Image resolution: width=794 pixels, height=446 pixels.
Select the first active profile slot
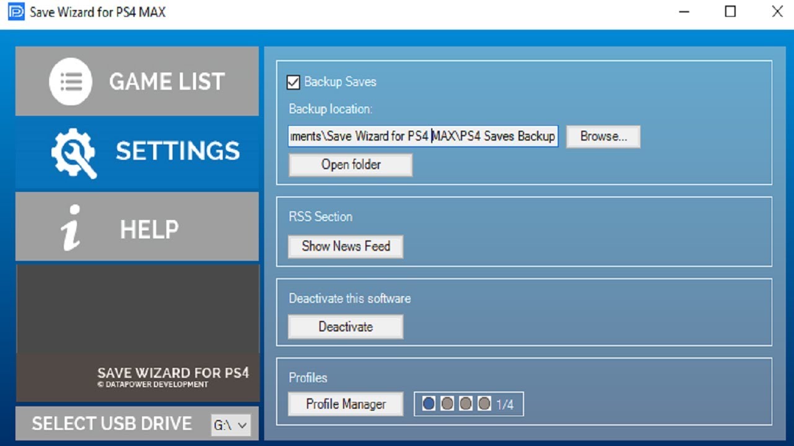[429, 403]
